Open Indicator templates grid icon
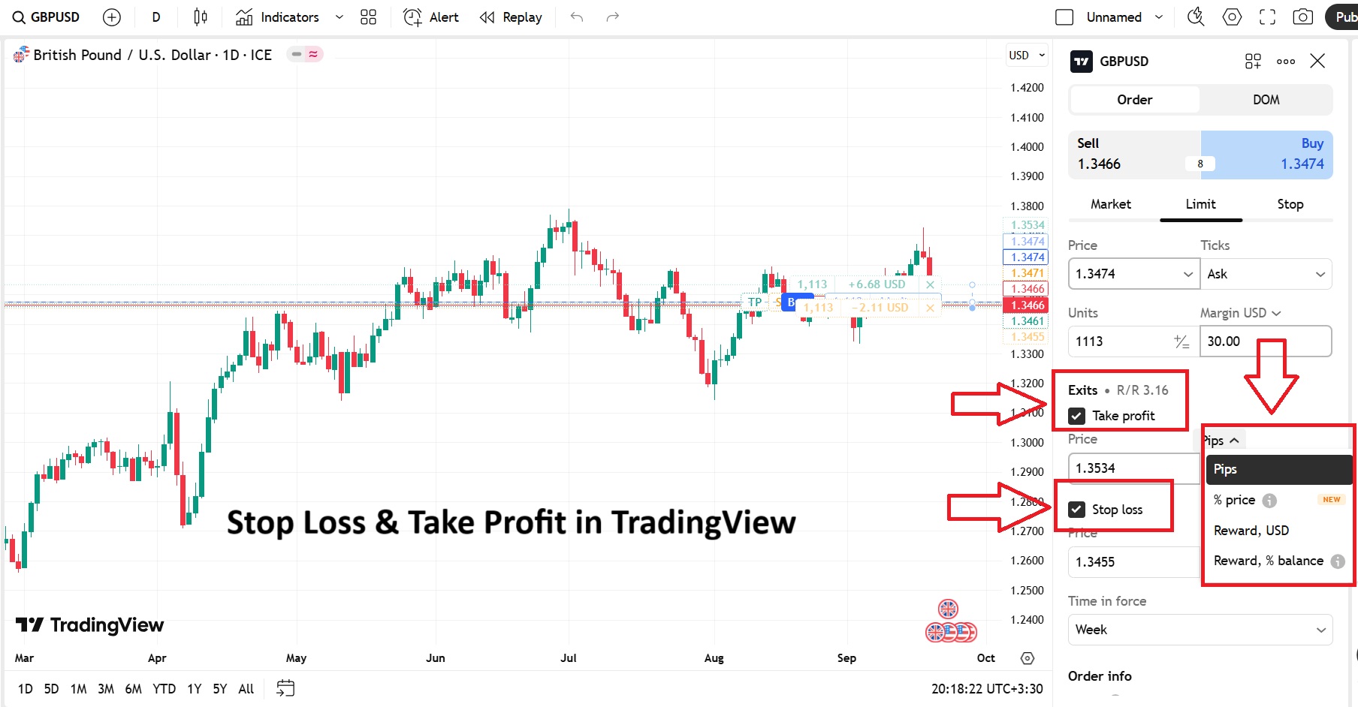Viewport: 1358px width, 707px height. [367, 17]
